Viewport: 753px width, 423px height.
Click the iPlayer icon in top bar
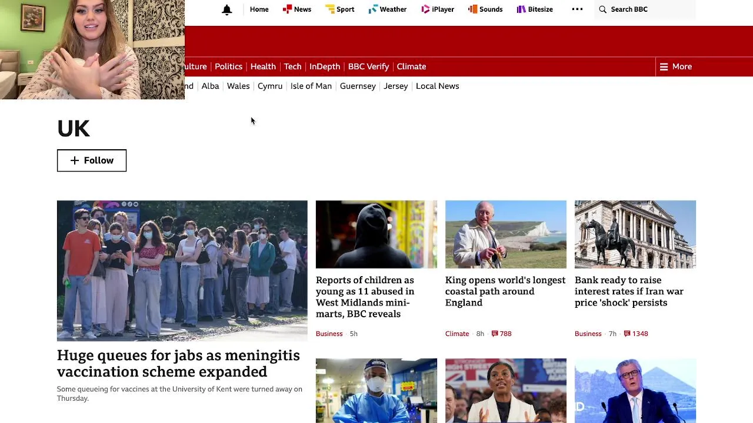coord(425,9)
